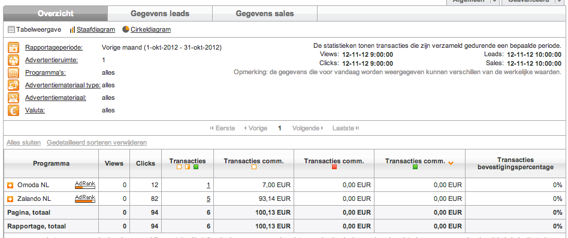The height and width of the screenshot is (238, 568).
Task: Click the Advertentiemateriaal icon
Action: point(13,97)
